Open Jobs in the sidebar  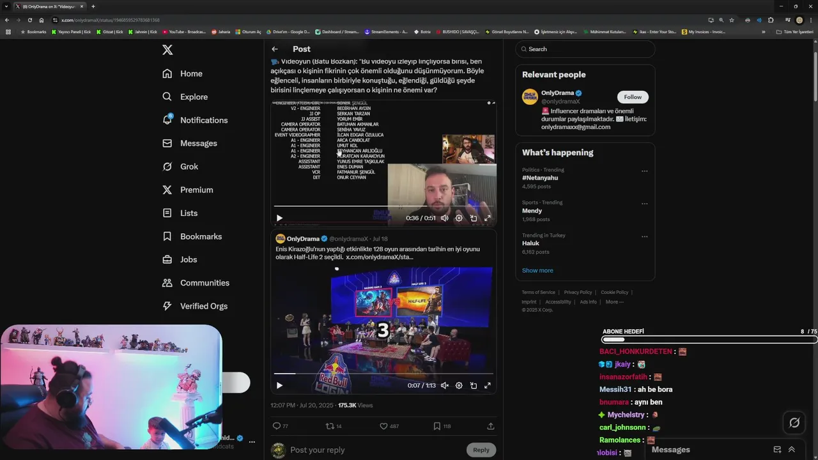180,259
